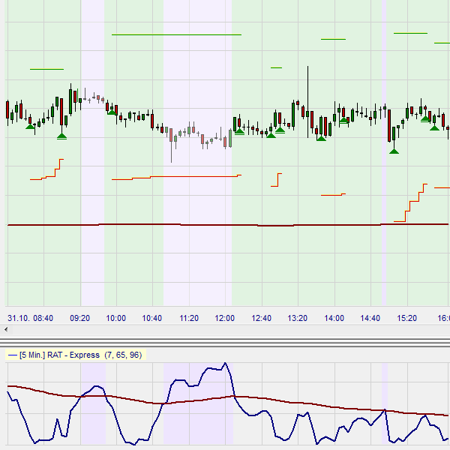This screenshot has height=450, width=450.
Task: Click the 13:20 time axis label
Action: (x=298, y=318)
